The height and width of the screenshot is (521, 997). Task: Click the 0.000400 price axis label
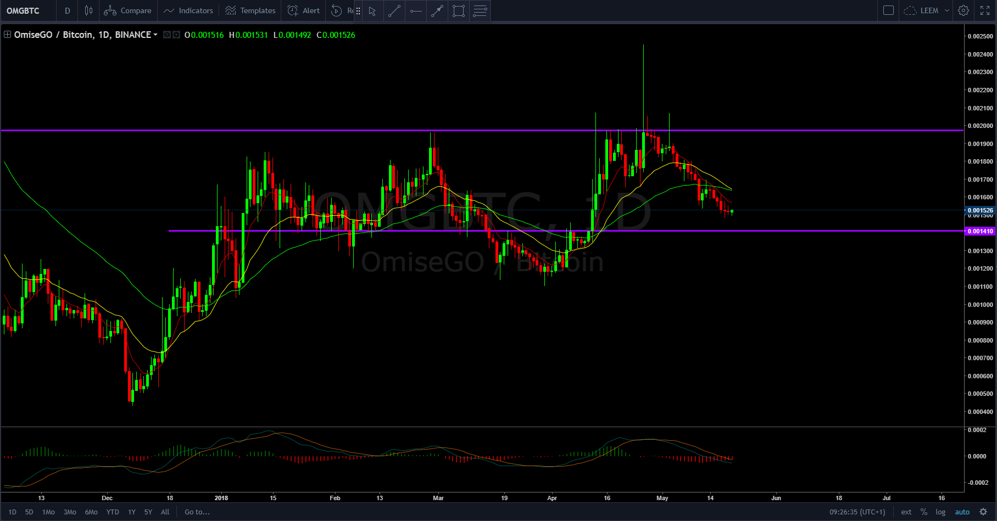pos(981,412)
